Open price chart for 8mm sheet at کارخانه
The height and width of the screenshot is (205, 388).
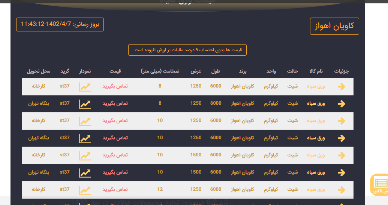click(x=85, y=87)
